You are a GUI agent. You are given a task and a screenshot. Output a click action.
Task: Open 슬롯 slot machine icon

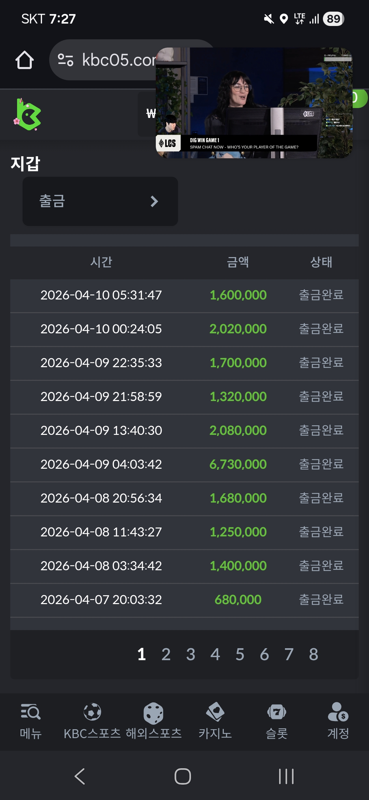pos(277,712)
